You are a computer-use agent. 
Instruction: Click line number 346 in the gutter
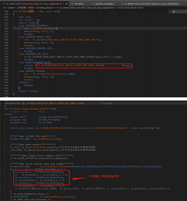coord(6,91)
